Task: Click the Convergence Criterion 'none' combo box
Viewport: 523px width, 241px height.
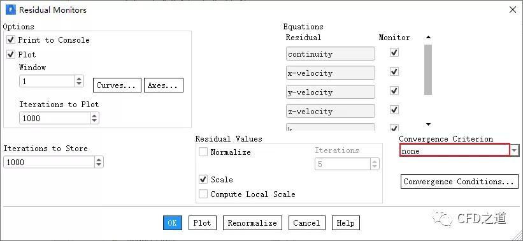Action: tap(455, 150)
